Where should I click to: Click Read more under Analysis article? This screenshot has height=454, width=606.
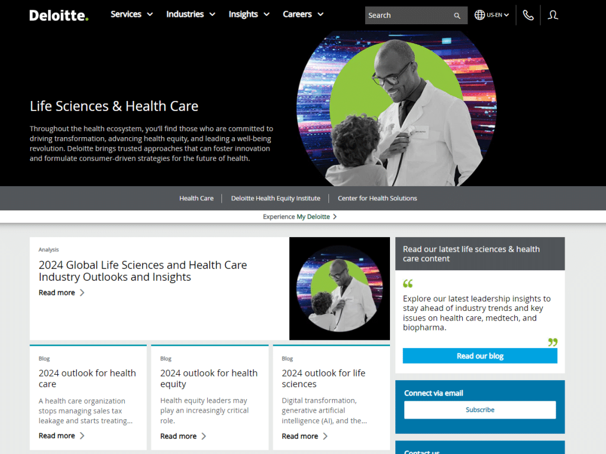pyautogui.click(x=57, y=293)
